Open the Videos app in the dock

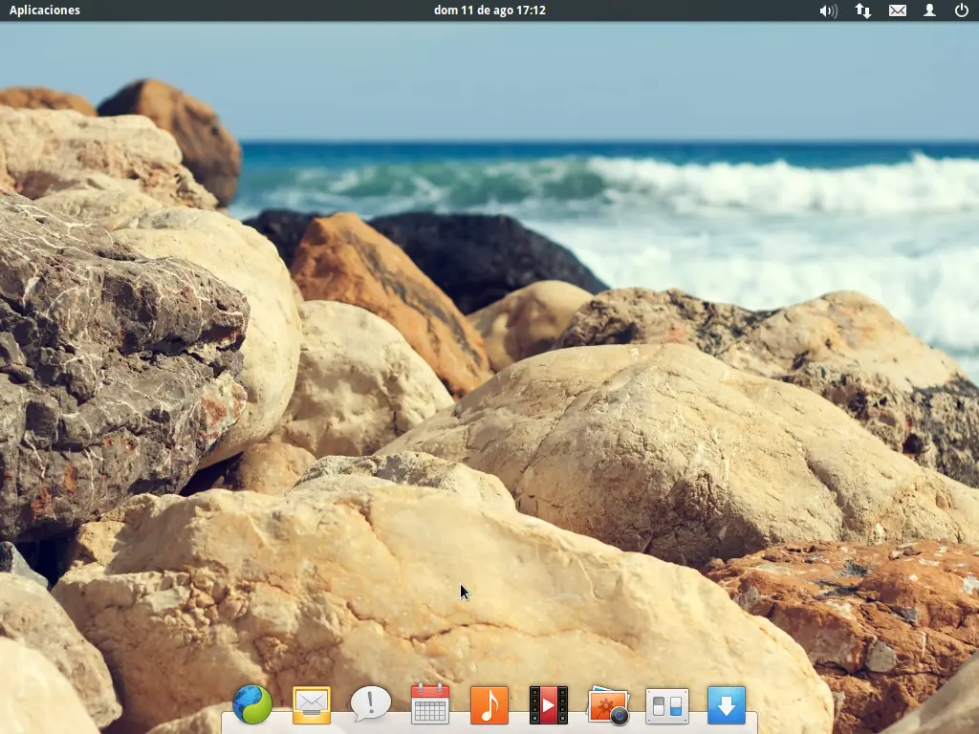pyautogui.click(x=549, y=704)
